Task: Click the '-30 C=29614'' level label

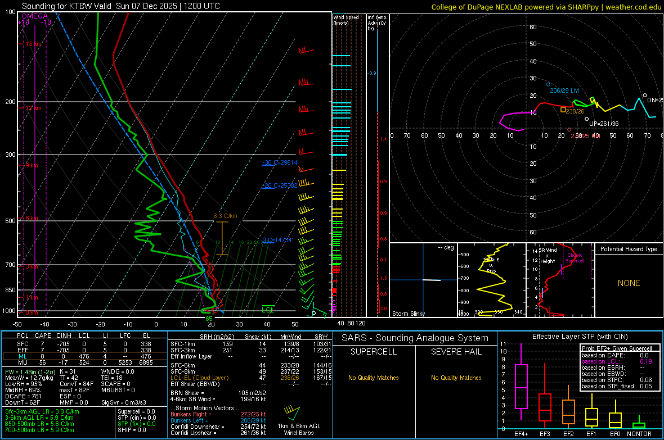Action: [280, 162]
